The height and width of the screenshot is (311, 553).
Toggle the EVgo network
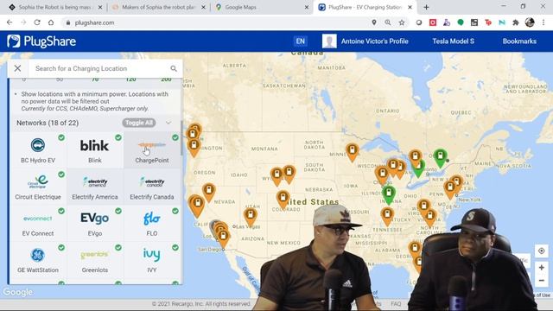pyautogui.click(x=95, y=223)
